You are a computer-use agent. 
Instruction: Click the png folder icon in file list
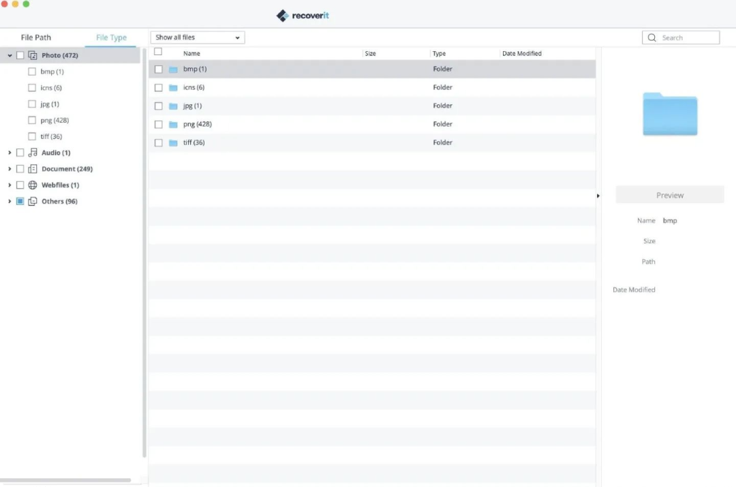(173, 125)
